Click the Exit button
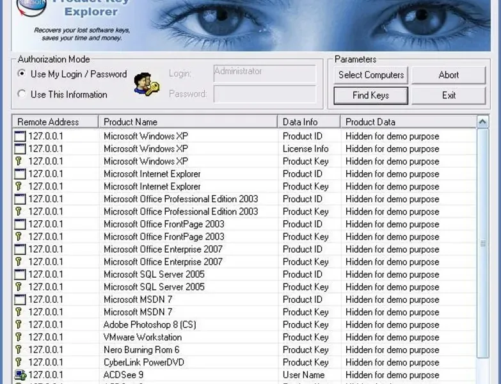This screenshot has width=501, height=384. (449, 95)
